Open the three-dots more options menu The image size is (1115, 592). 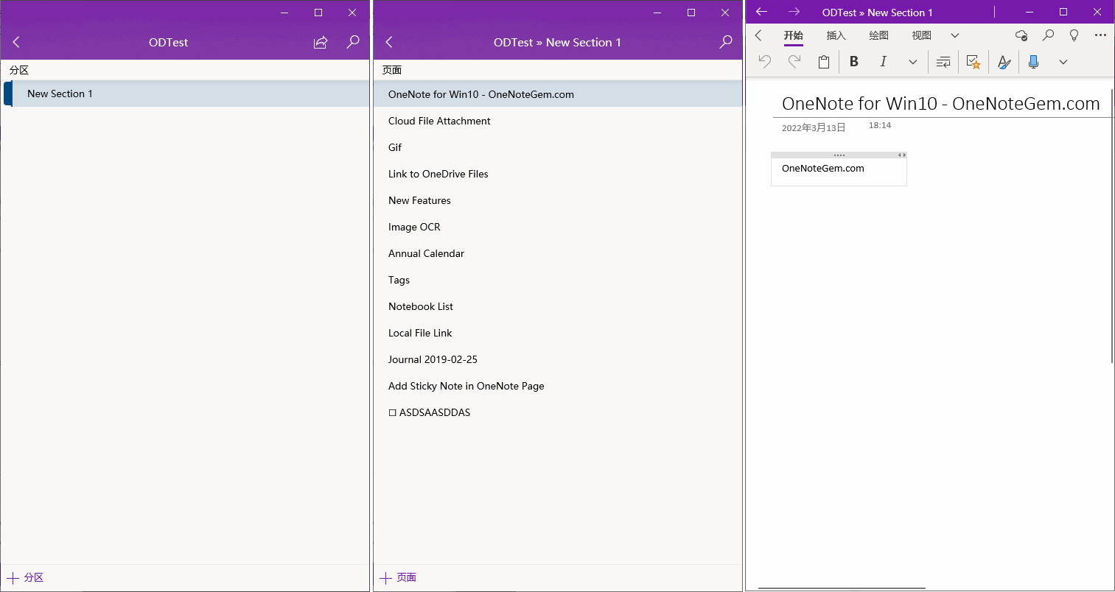[x=1100, y=35]
